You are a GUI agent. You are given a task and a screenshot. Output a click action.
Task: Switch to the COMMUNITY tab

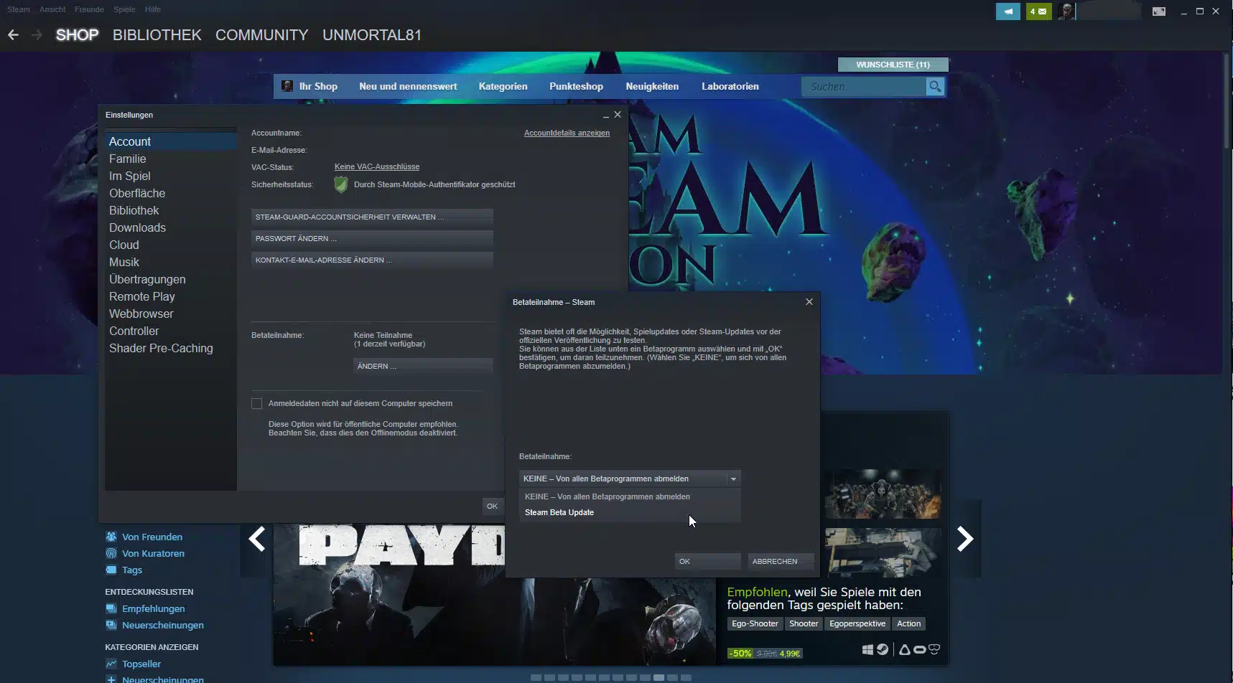tap(261, 34)
